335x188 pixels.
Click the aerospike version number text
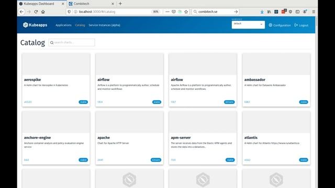(28, 102)
